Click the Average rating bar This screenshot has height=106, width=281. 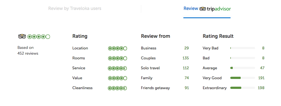pyautogui.click(x=243, y=68)
